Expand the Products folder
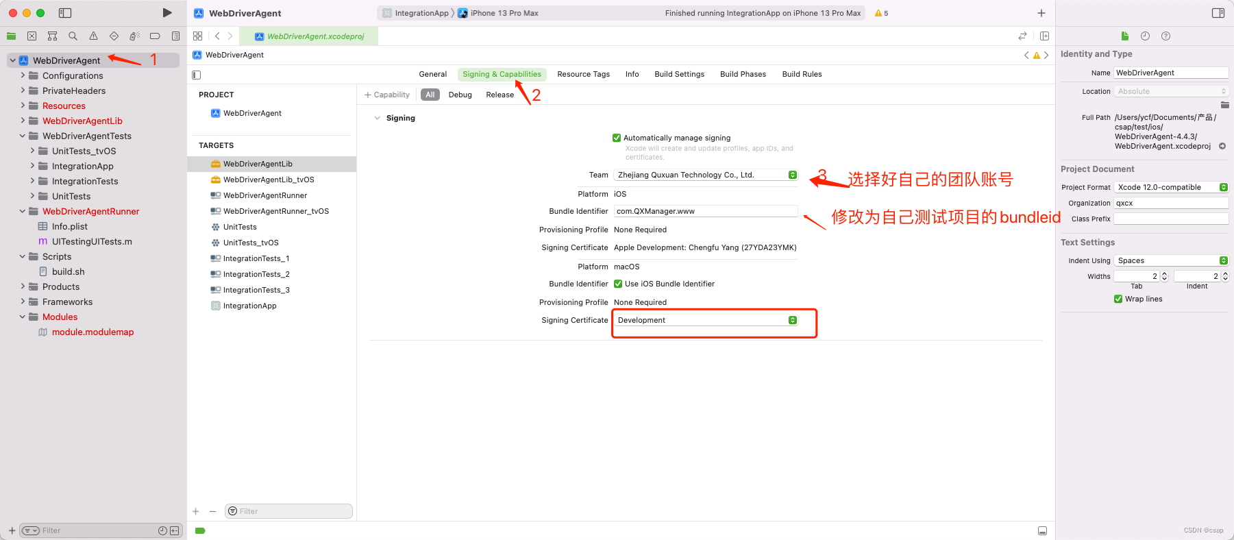 point(23,286)
